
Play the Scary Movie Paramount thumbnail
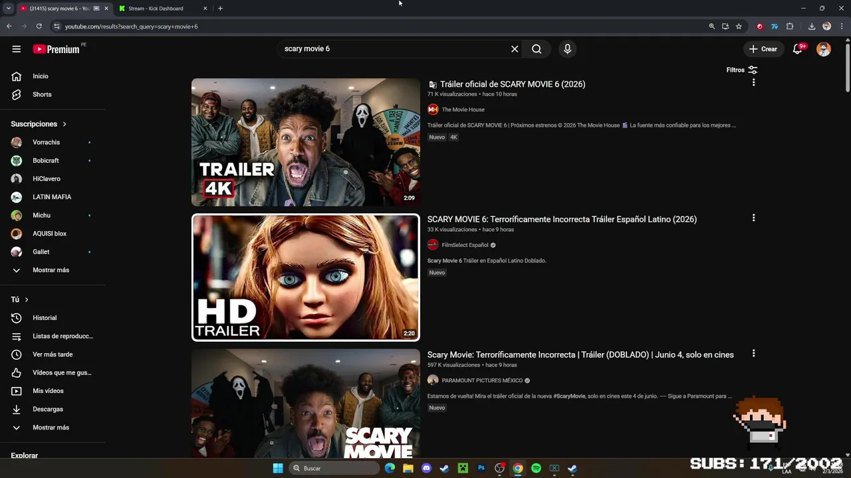point(306,403)
